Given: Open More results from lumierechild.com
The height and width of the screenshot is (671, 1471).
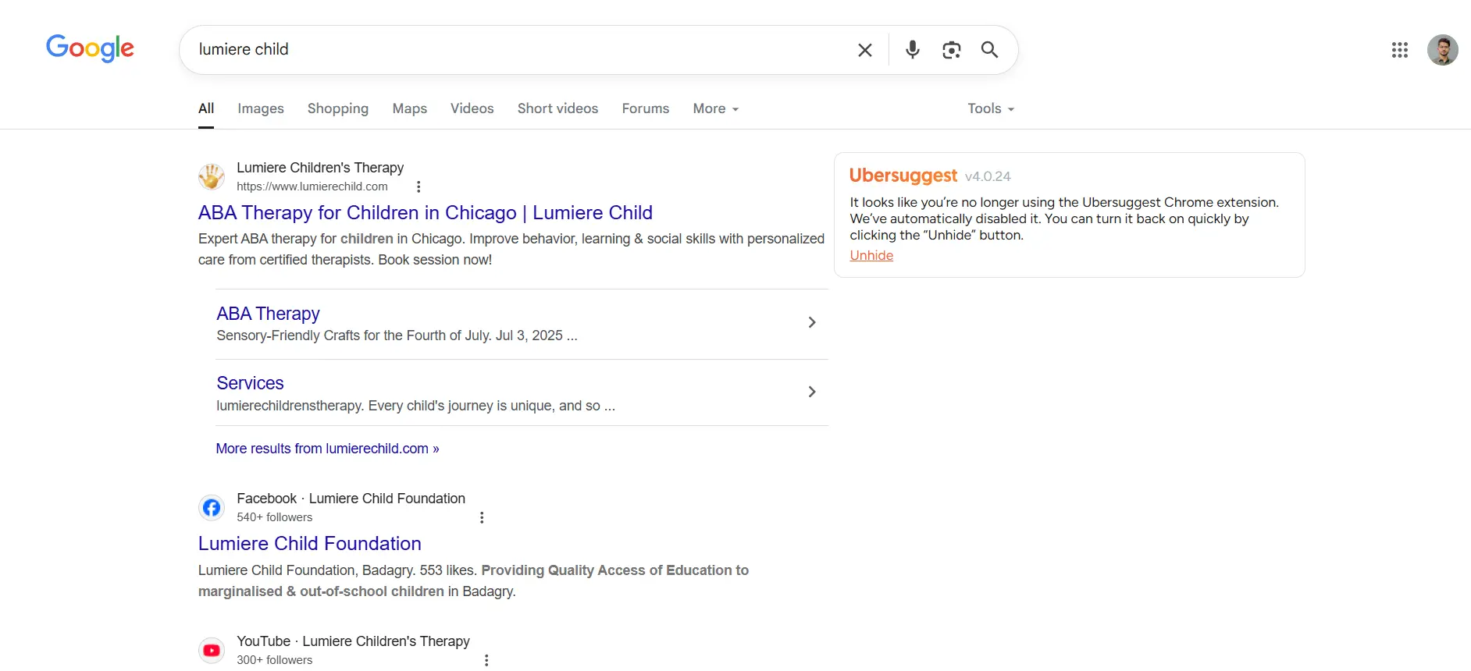Looking at the screenshot, I should point(327,449).
